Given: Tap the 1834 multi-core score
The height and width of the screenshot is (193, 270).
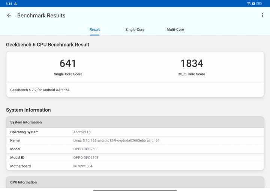Looking at the screenshot, I should point(192,63).
